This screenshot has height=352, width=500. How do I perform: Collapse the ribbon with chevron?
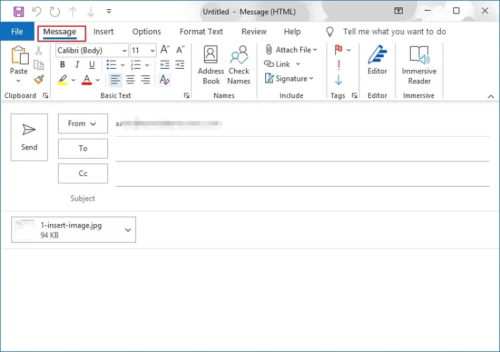(x=491, y=96)
